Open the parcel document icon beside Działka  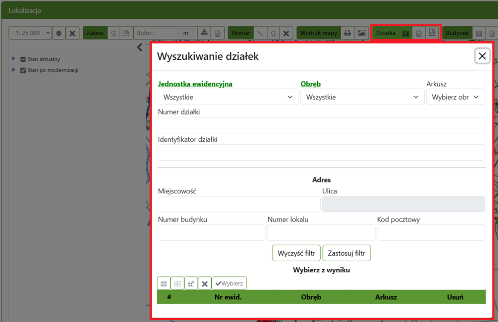tap(419, 33)
